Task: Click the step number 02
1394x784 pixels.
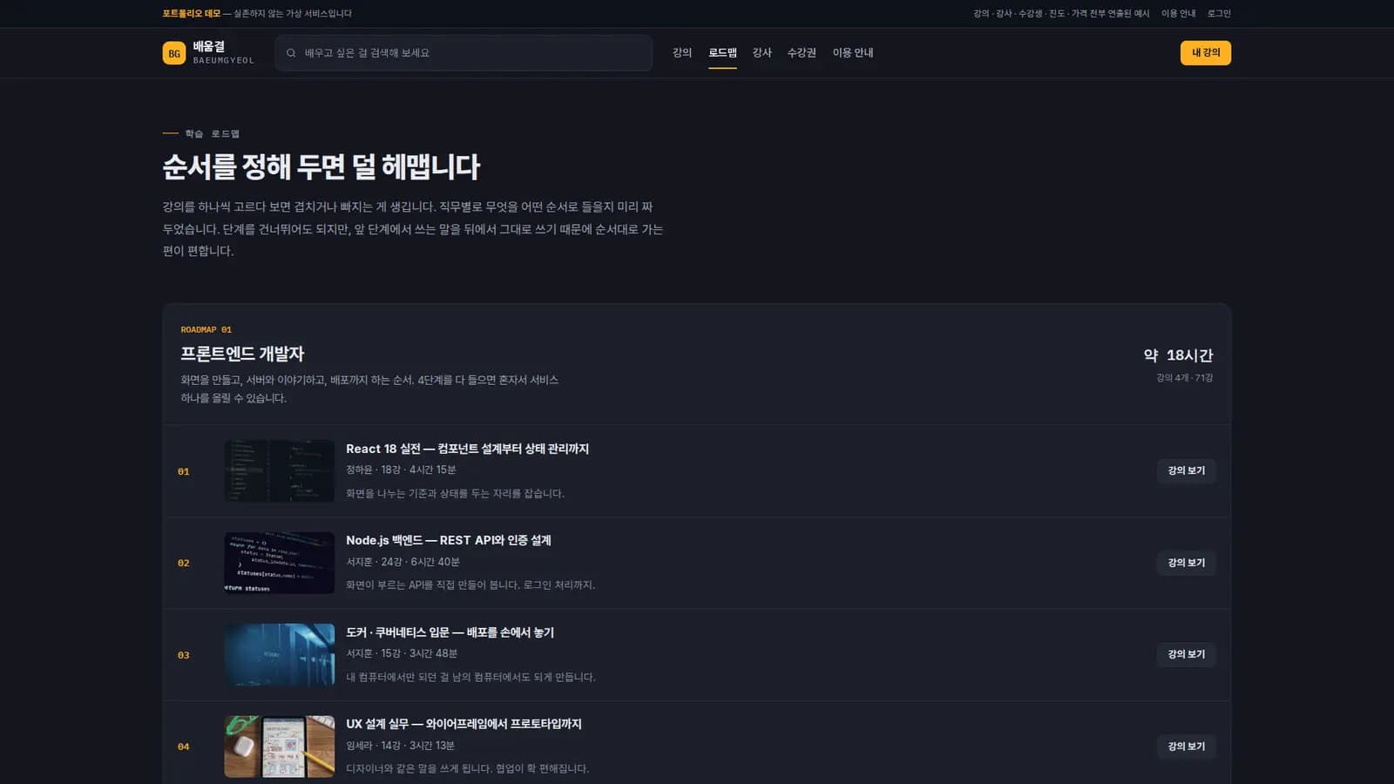Action: 184,564
